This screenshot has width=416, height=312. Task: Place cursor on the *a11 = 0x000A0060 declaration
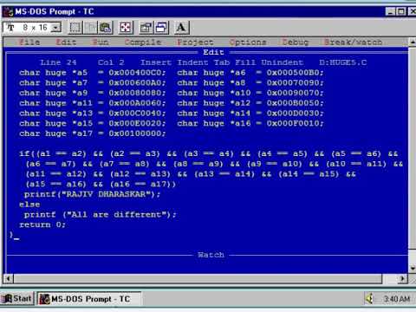(x=93, y=103)
